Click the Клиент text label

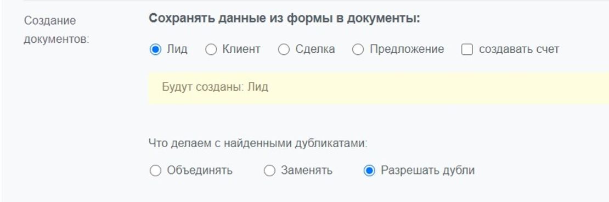(241, 50)
